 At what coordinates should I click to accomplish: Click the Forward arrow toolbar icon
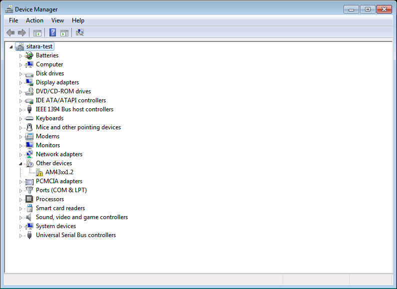[22, 32]
